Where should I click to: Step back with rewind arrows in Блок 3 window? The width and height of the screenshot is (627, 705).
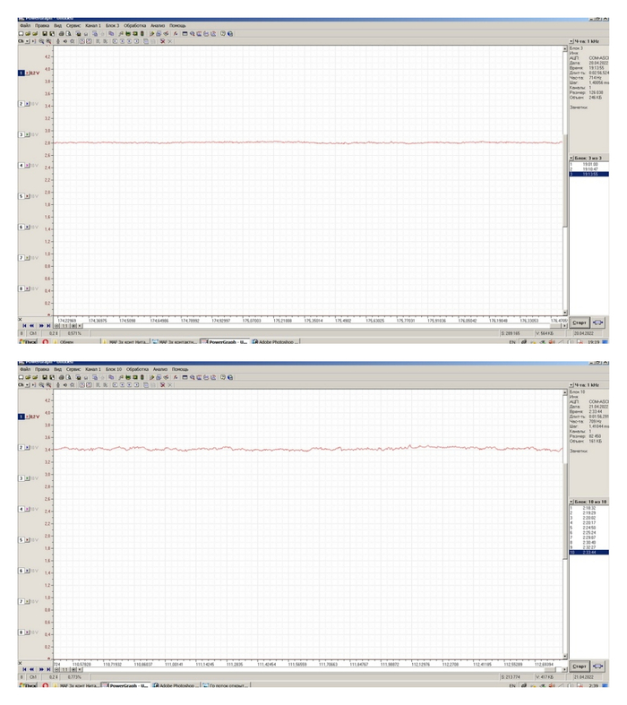coord(32,326)
